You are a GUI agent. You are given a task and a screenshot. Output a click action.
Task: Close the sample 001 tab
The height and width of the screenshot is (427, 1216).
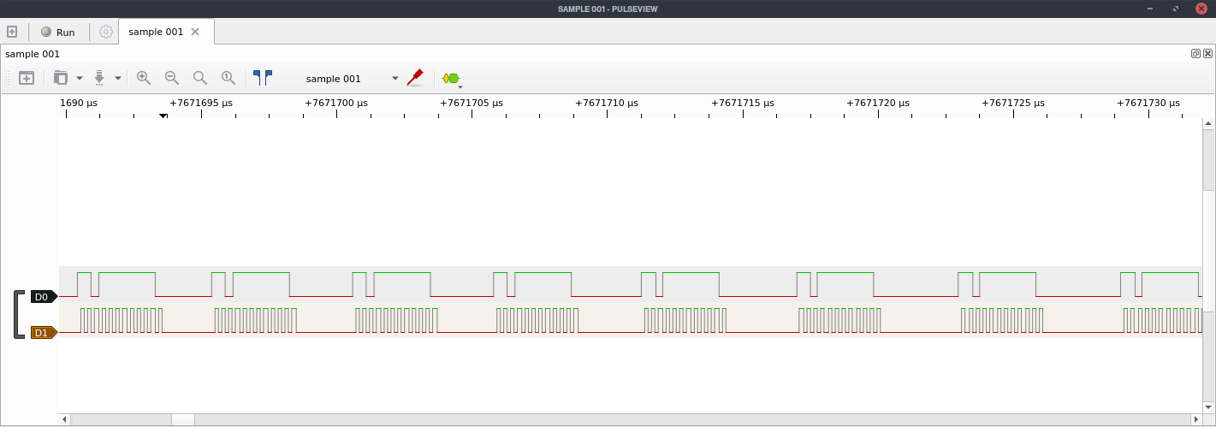point(195,32)
